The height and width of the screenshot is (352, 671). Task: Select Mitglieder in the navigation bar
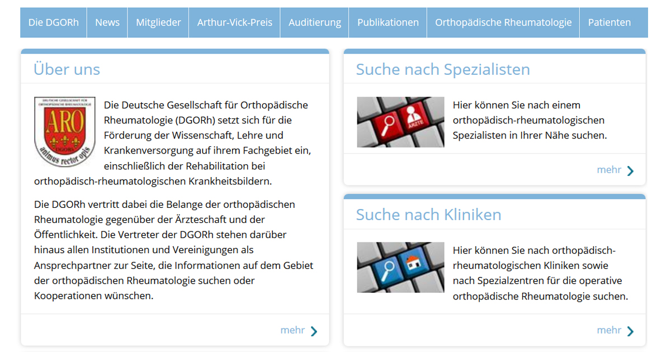[158, 22]
